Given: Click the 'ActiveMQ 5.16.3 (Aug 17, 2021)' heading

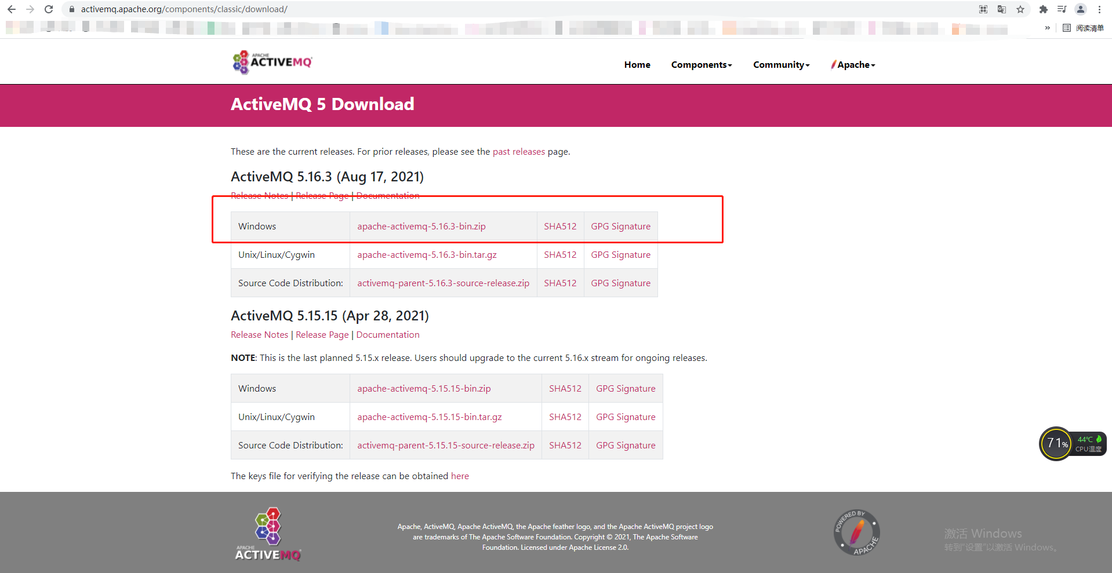Looking at the screenshot, I should [x=328, y=177].
